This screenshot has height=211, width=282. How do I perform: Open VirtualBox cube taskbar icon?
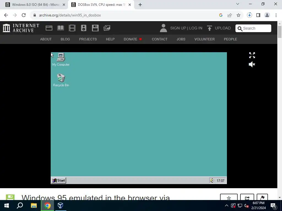60,206
